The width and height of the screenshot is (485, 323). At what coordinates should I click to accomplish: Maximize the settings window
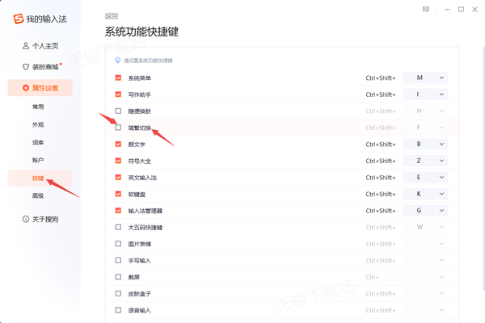point(461,10)
